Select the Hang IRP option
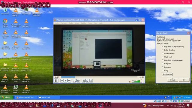The width and height of the screenshot is (192, 108). [166, 64]
